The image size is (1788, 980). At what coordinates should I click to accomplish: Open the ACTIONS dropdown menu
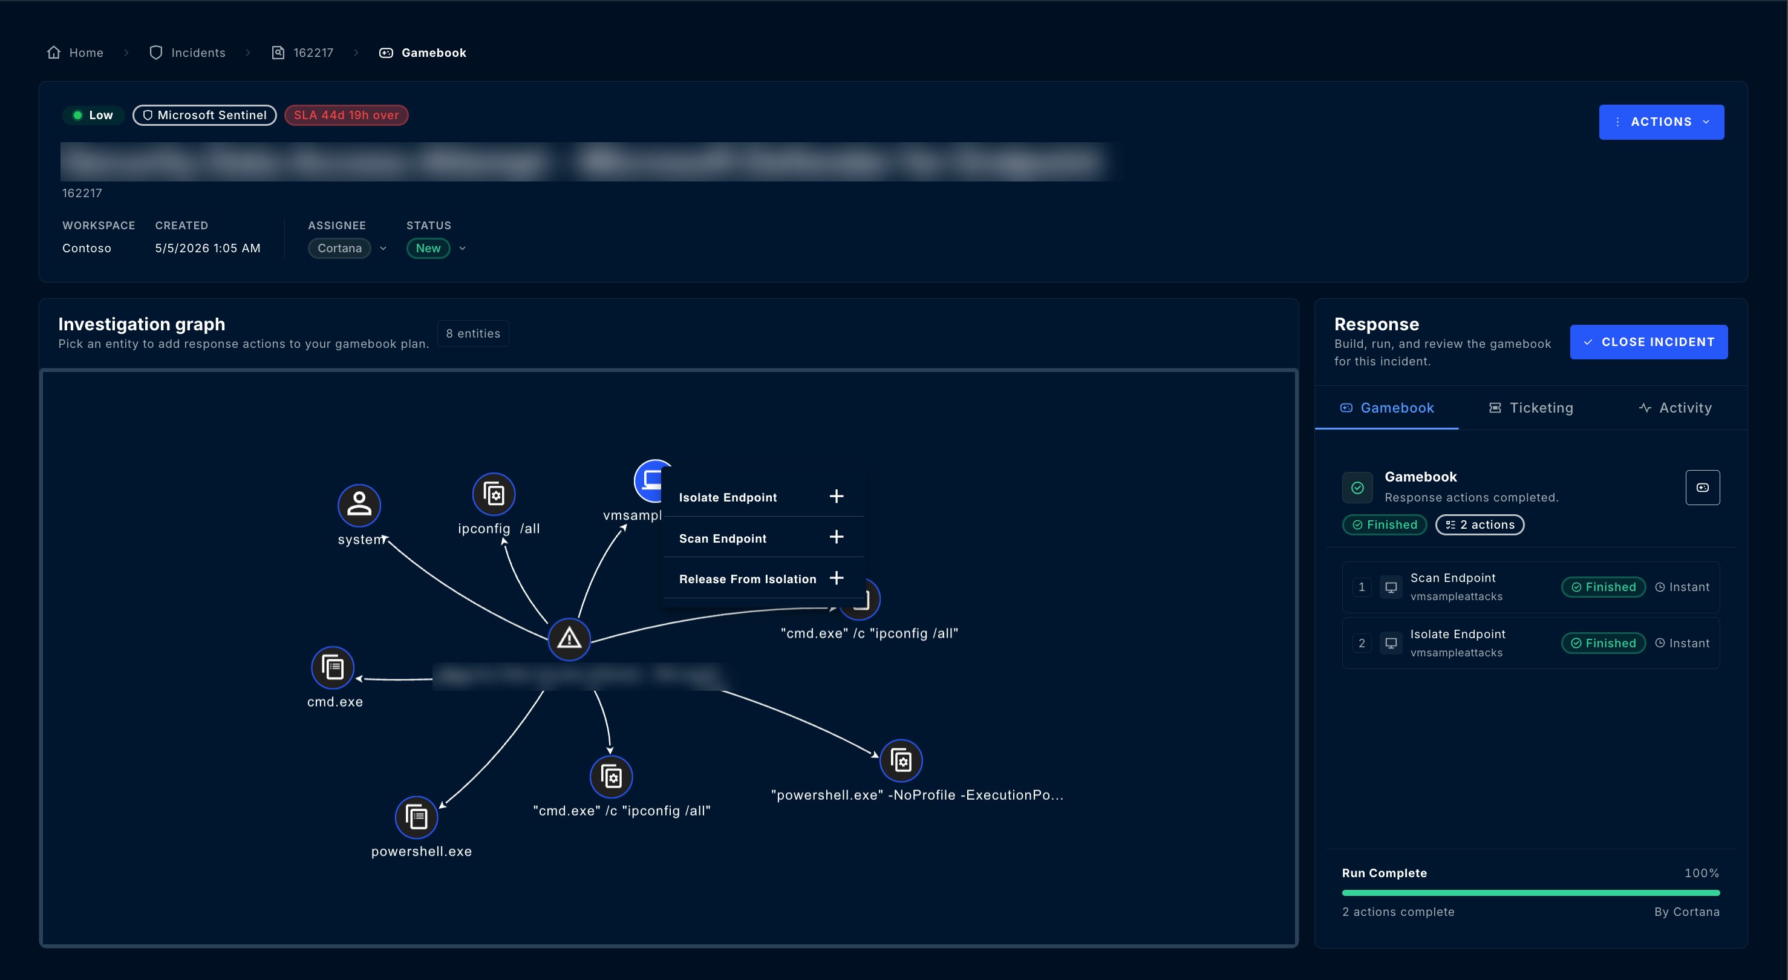pyautogui.click(x=1661, y=122)
